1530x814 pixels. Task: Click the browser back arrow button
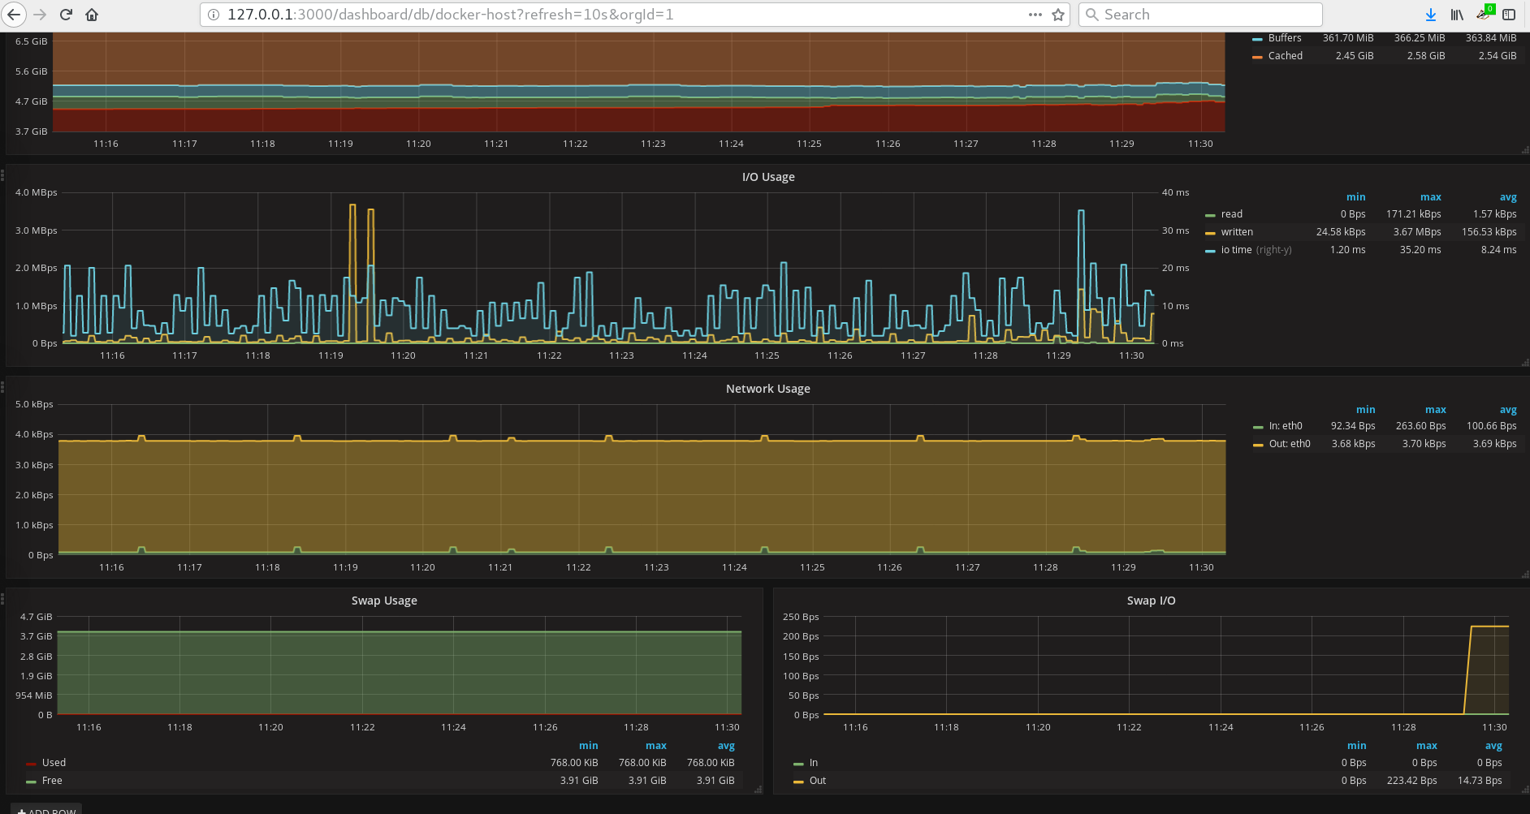tap(14, 15)
